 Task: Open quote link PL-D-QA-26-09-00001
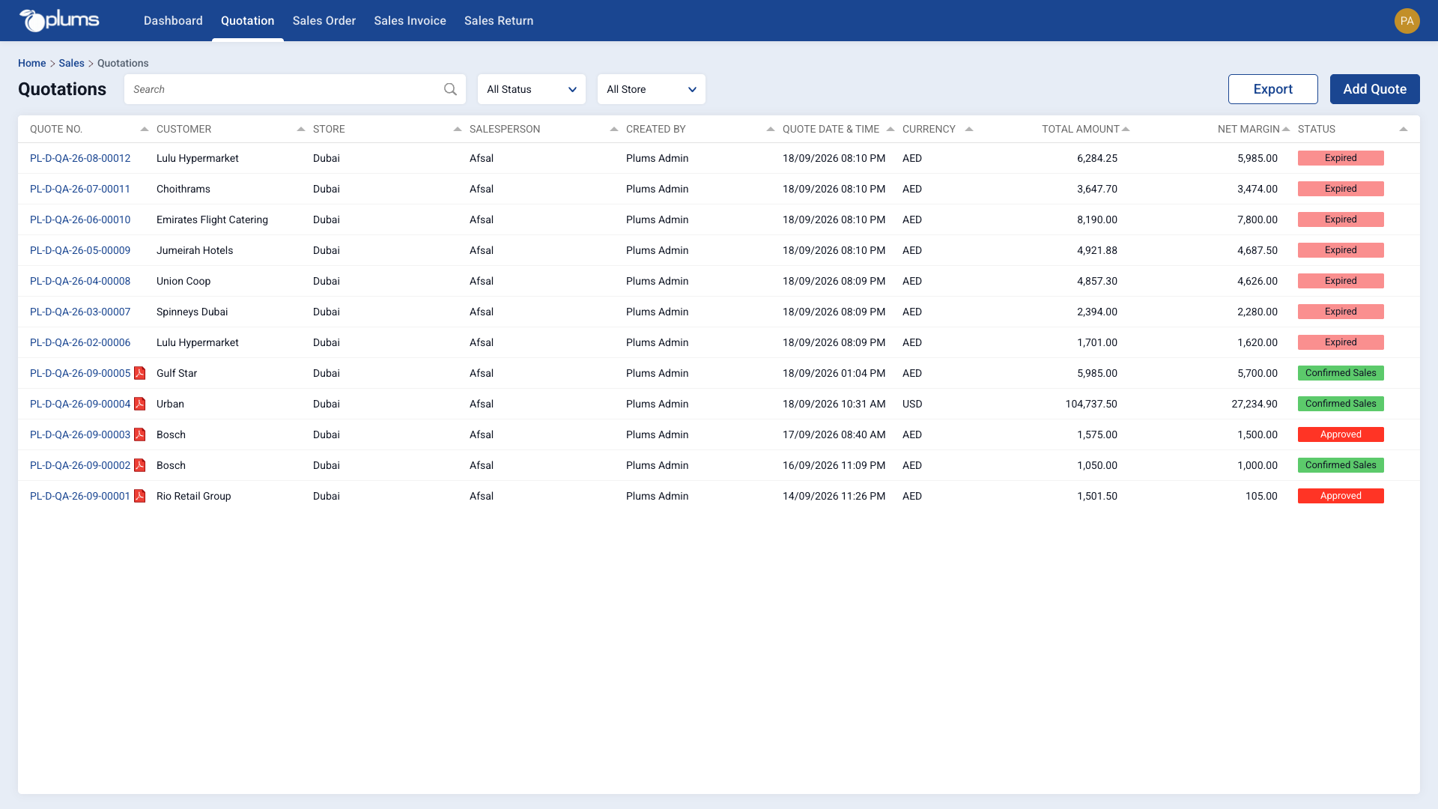coord(80,496)
